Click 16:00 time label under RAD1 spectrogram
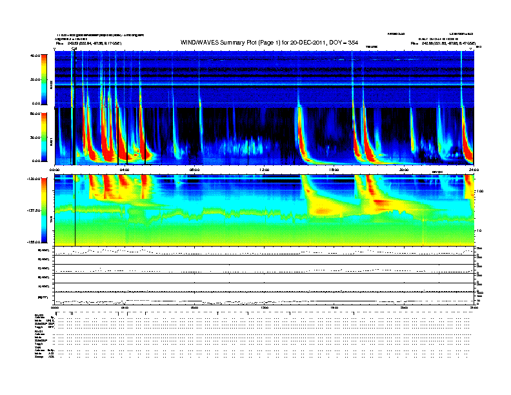The image size is (511, 395). point(334,170)
